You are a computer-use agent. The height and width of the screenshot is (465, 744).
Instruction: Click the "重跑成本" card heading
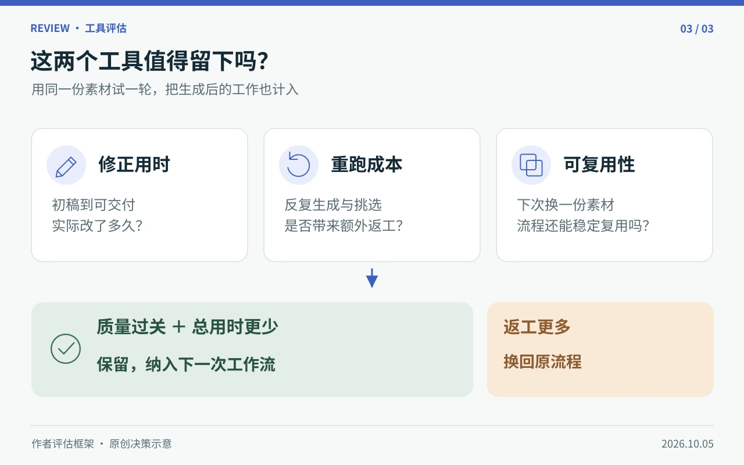tap(367, 164)
